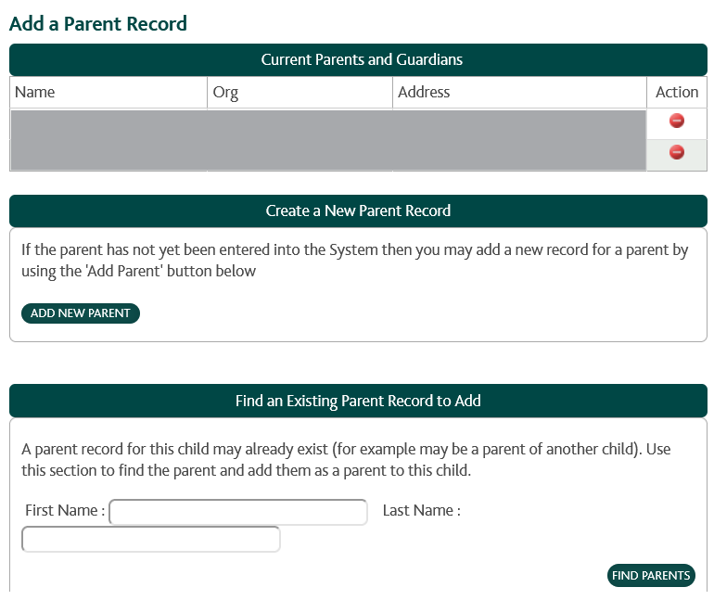Select the first redacted parent row

(x=328, y=124)
